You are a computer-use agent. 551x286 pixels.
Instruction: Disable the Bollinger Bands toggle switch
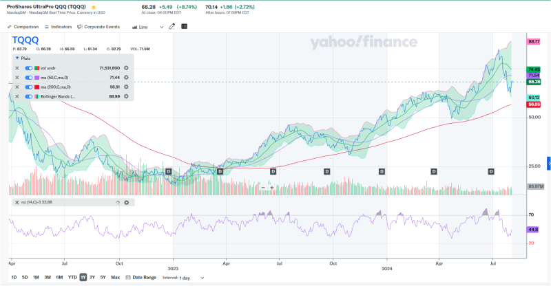[x=28, y=97]
